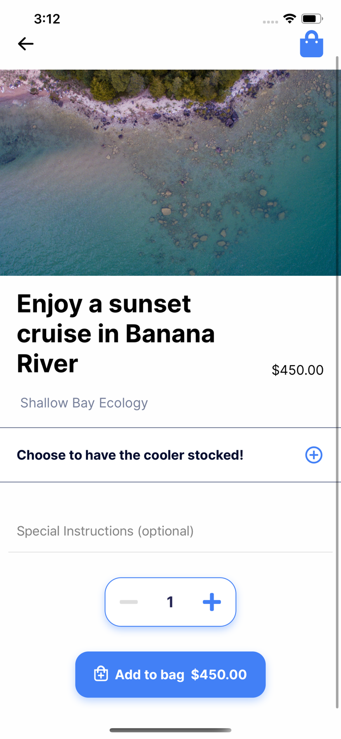341x739 pixels.
Task: Tap the $450.00 price label
Action: tap(297, 369)
